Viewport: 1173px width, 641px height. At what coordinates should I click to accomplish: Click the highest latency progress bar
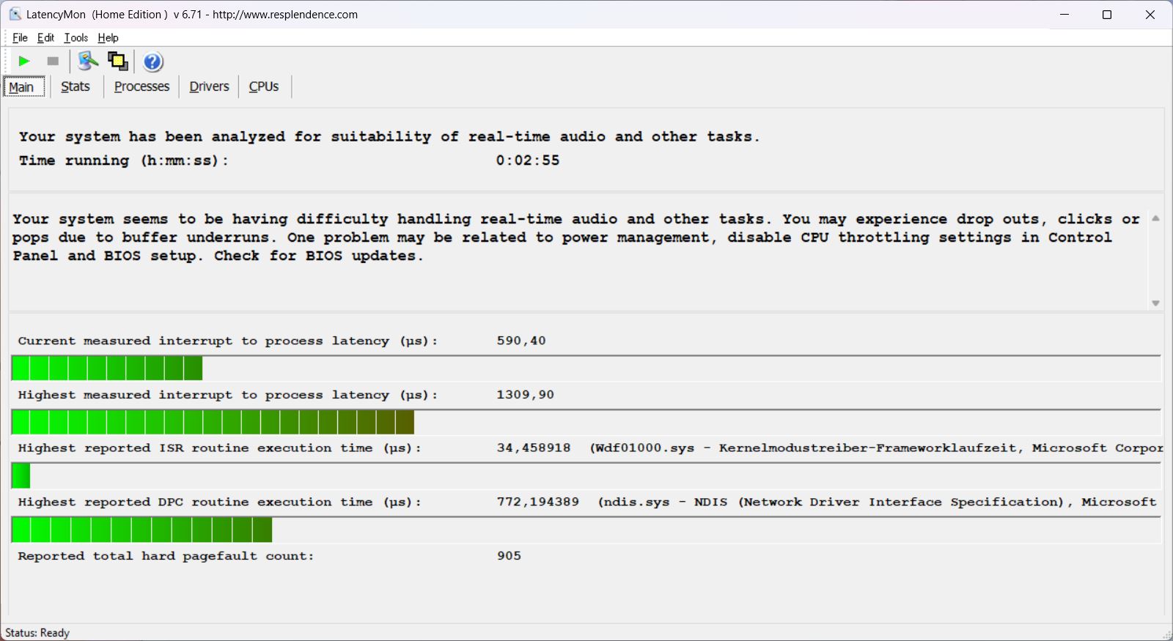click(x=586, y=423)
